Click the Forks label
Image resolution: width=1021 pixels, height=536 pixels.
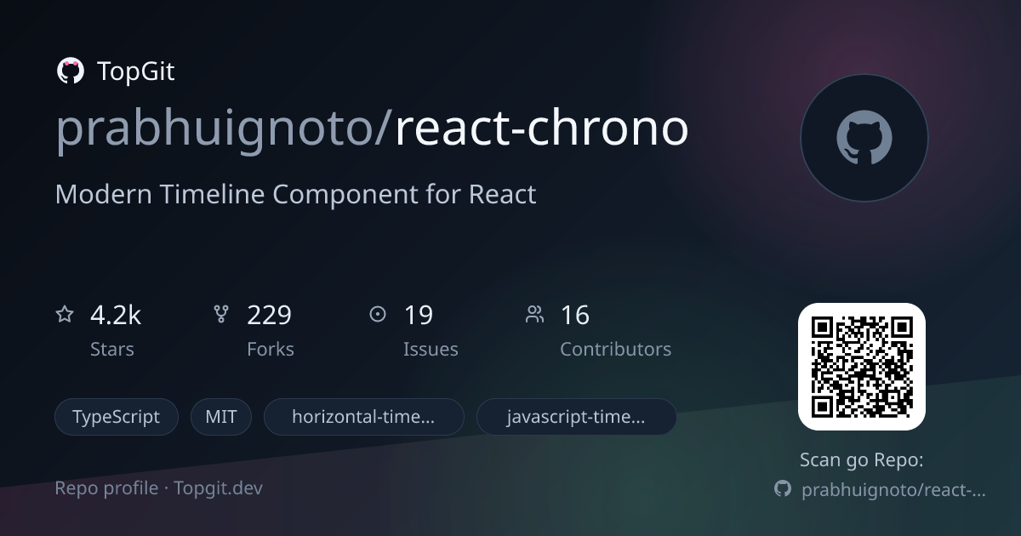271,350
